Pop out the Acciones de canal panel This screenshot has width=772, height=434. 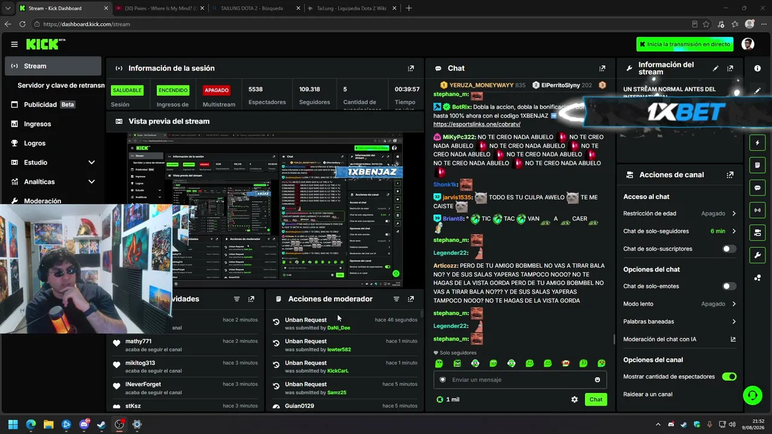[730, 175]
